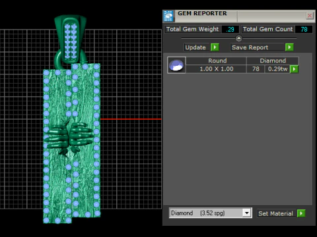Click the Diamond material header cell
The width and height of the screenshot is (317, 237).
coord(273,61)
